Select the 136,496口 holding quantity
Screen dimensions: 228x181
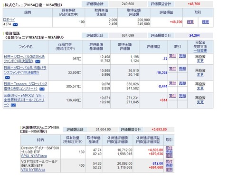point(74,100)
